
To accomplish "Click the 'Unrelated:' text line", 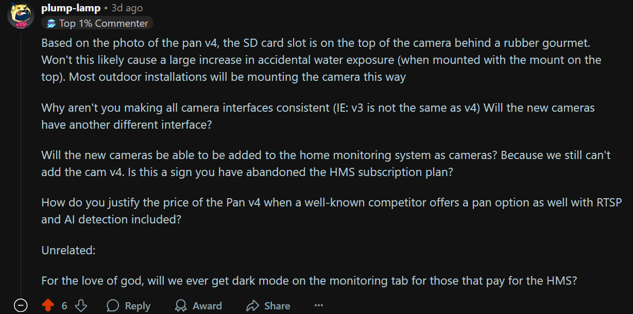I will click(69, 250).
